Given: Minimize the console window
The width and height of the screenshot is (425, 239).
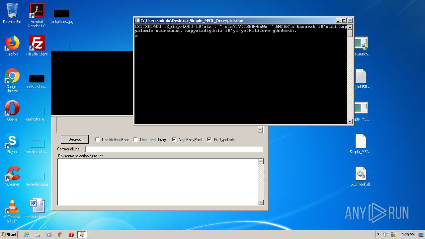Looking at the screenshot, I should [338, 21].
